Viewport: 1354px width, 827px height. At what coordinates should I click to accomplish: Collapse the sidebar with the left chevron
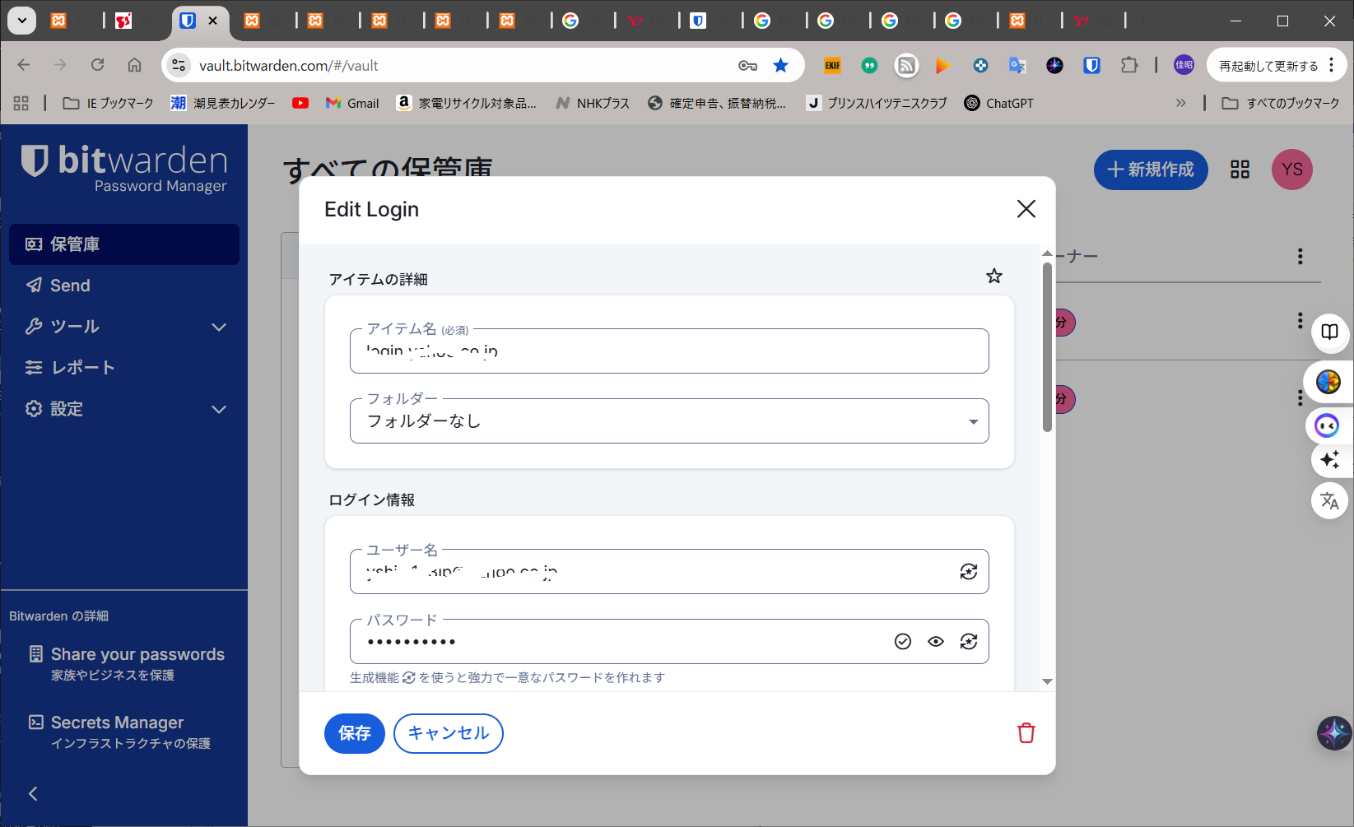(x=33, y=794)
